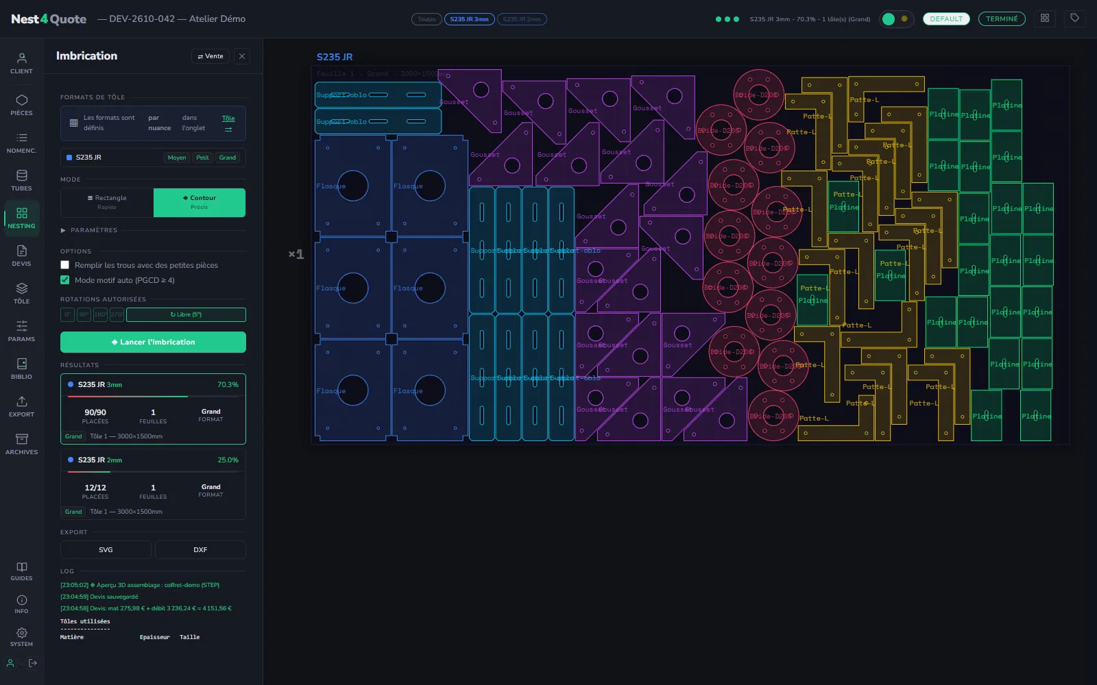Click the tag icon in top bar
Viewport: 1097px width, 685px height.
[1074, 18]
